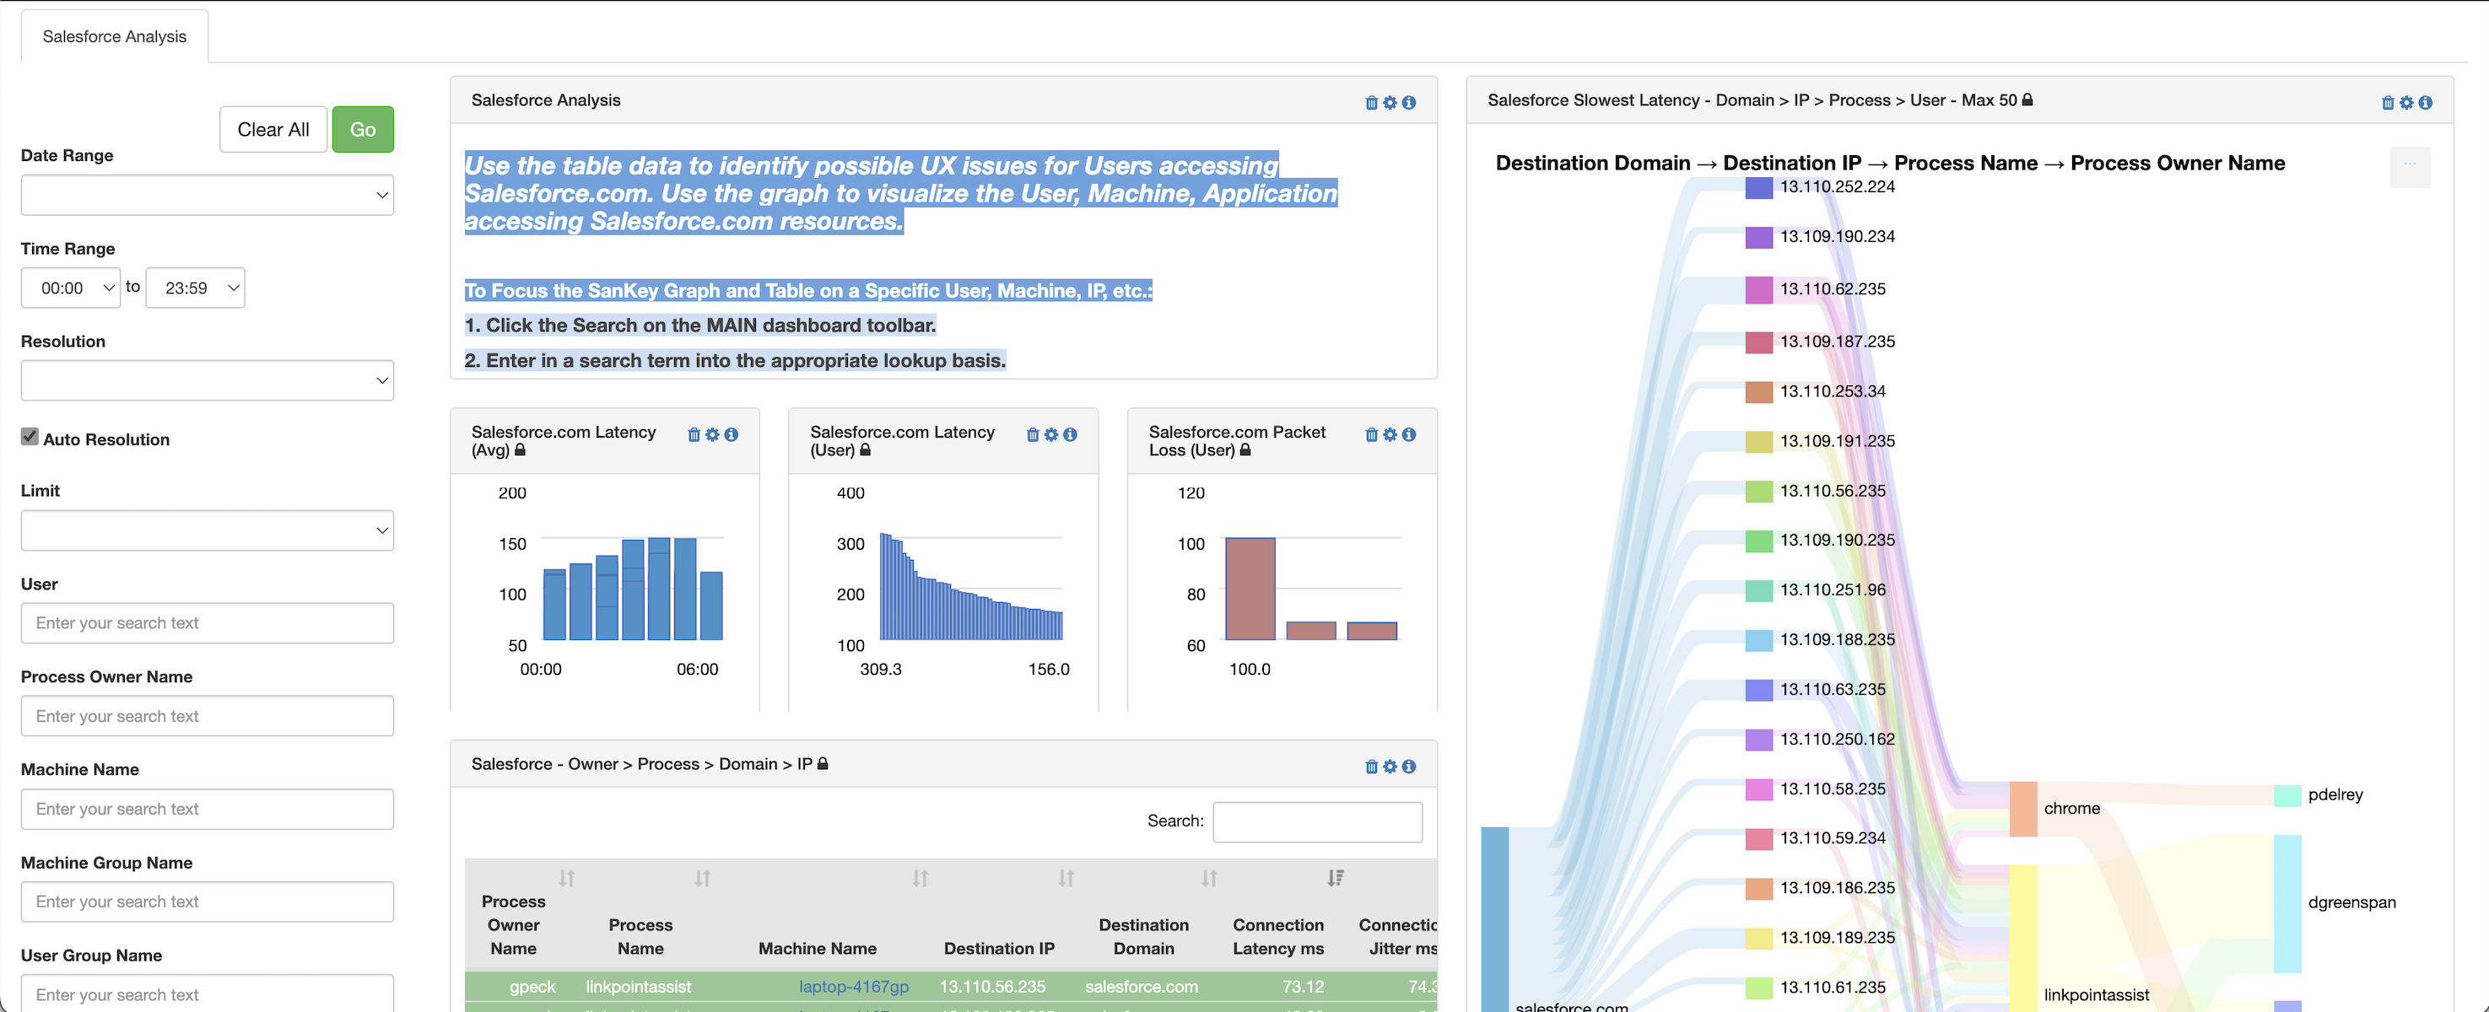Select the pdelrey node in Sankey chart
The width and height of the screenshot is (2489, 1012).
pyautogui.click(x=2288, y=796)
